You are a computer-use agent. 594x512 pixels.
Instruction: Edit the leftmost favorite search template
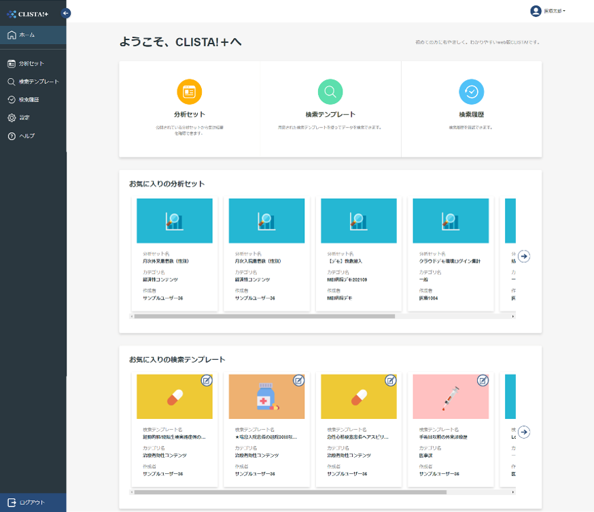point(207,380)
